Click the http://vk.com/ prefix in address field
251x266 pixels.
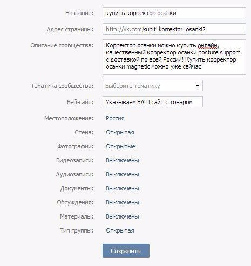click(124, 29)
